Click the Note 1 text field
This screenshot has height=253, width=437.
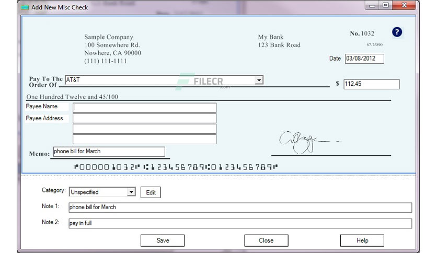tap(240, 208)
